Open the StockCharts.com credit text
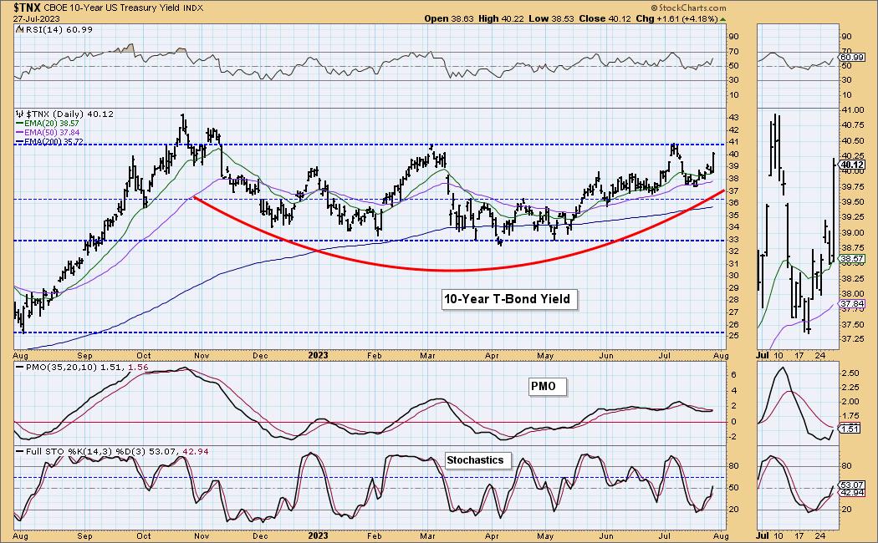This screenshot has height=543, width=878. 688,8
